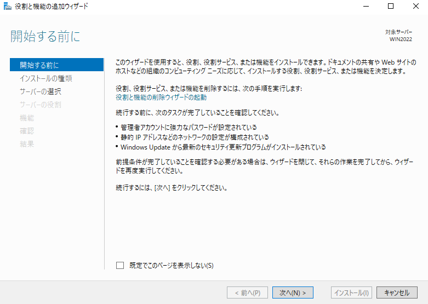Enable the 既定でこのページを表示しない checkbox
Viewport: 428px width, 304px height.
(x=120, y=266)
